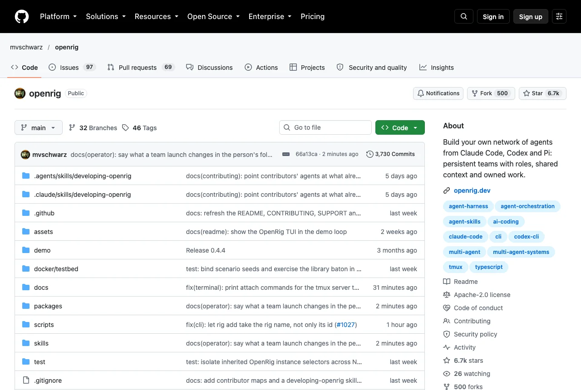Click the commit author avatar in the latest commit bar
The height and width of the screenshot is (390, 581).
[x=25, y=155]
